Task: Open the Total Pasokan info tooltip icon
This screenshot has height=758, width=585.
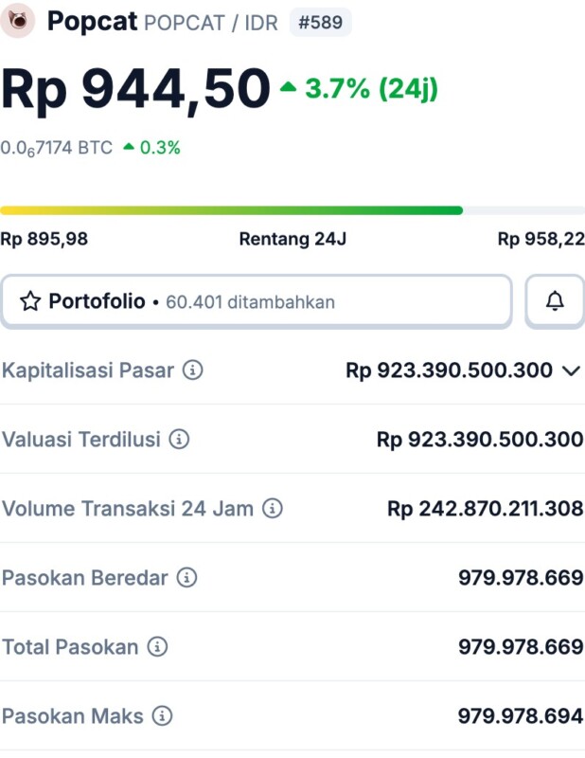Action: coord(157,647)
